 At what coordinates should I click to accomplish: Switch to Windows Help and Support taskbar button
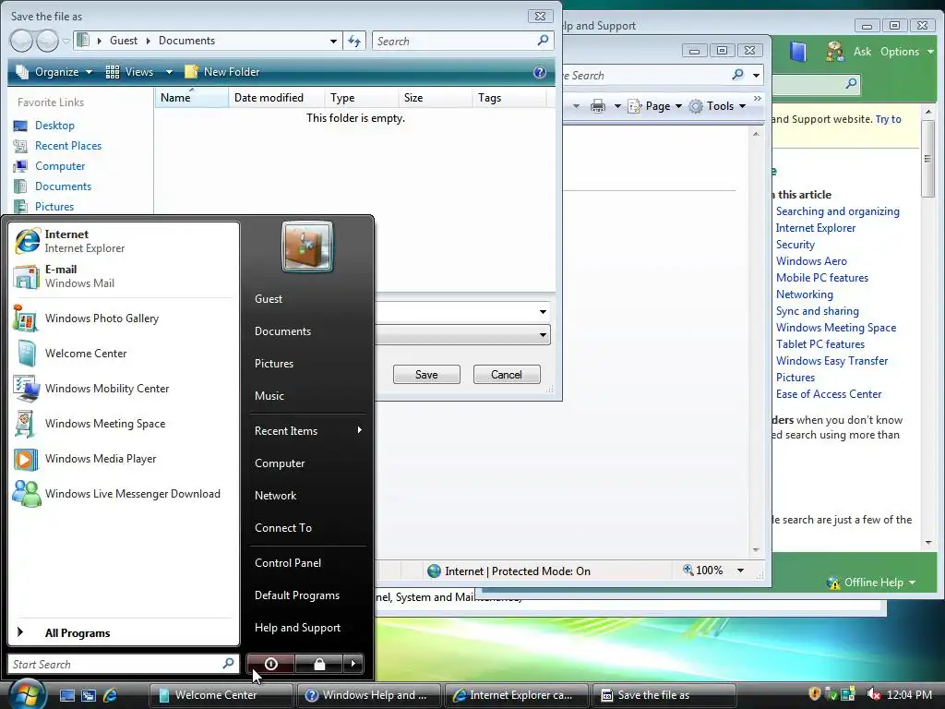[x=367, y=695]
